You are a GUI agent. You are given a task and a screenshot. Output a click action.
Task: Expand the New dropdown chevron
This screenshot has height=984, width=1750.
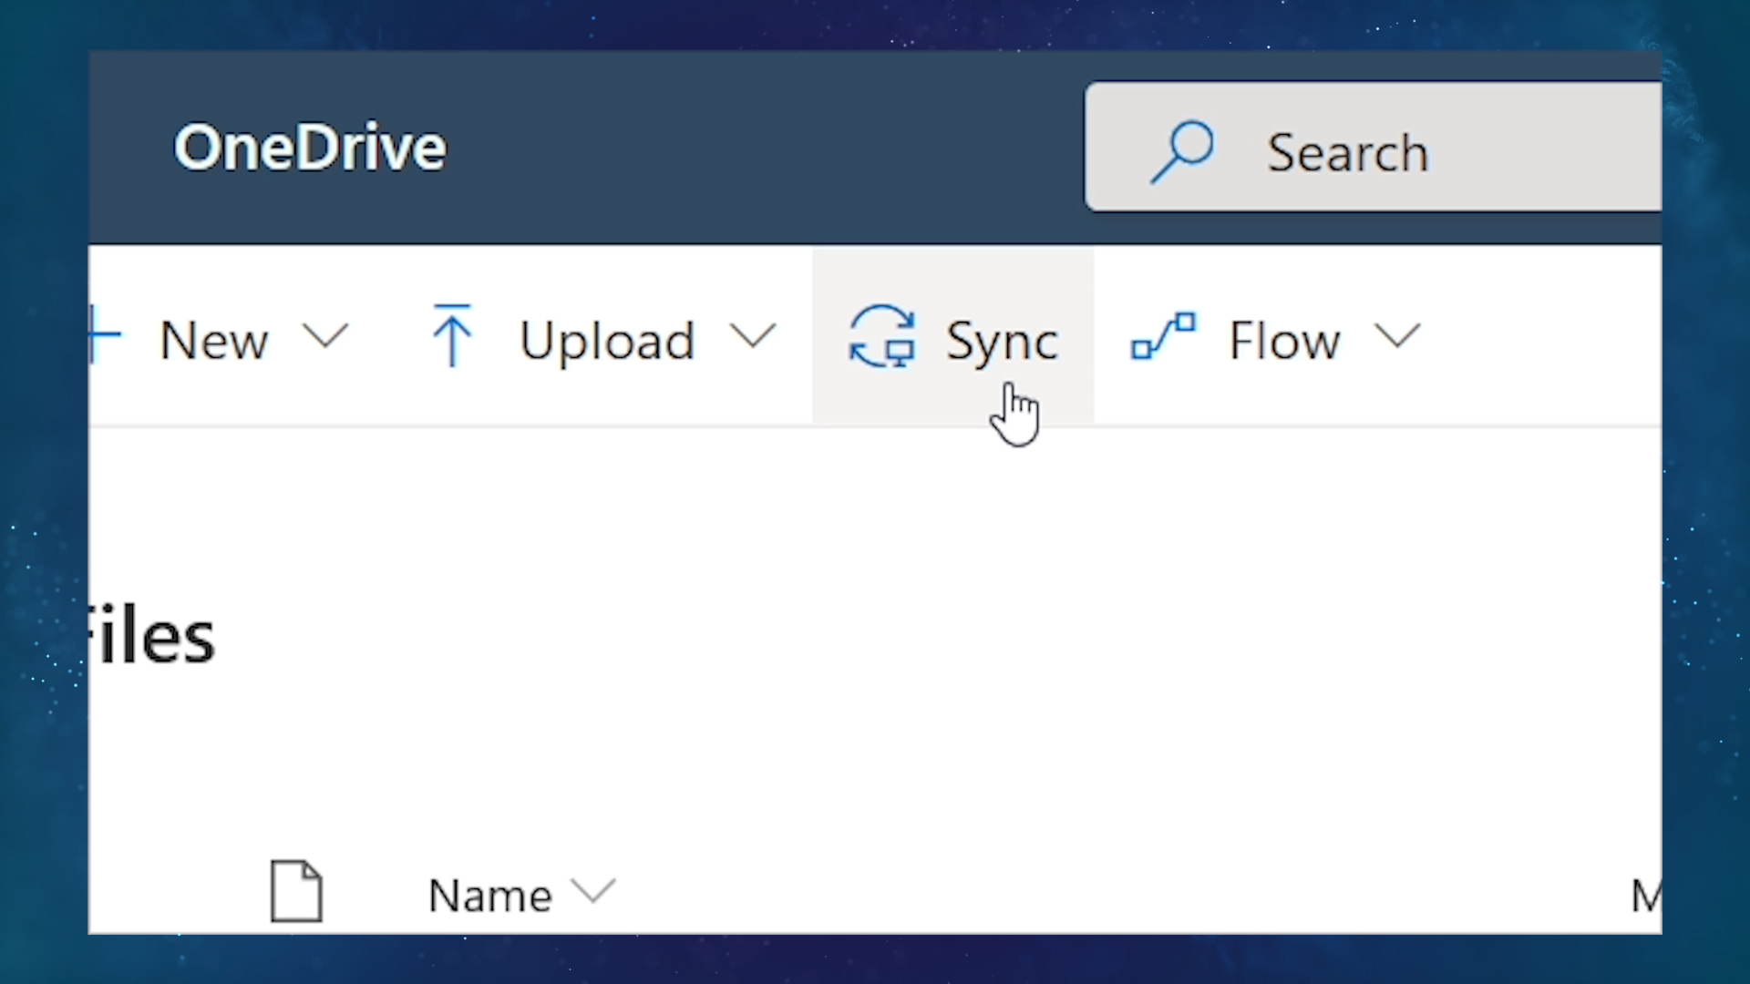point(325,337)
